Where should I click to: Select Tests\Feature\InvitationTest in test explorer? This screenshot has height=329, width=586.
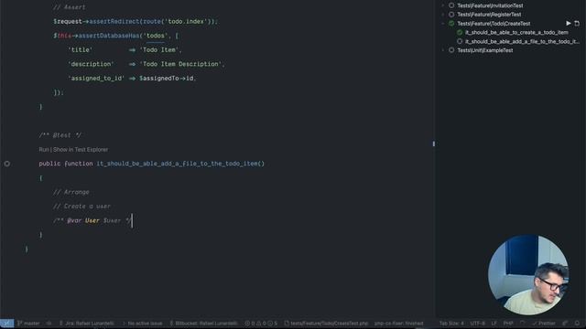[x=490, y=5]
